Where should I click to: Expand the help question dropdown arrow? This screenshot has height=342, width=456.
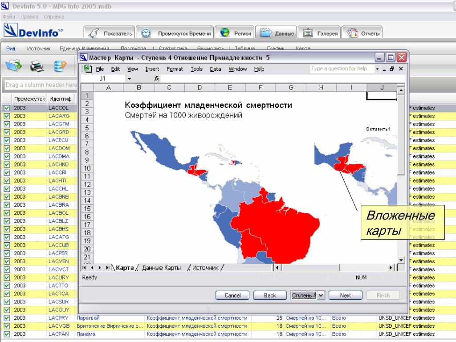pyautogui.click(x=377, y=69)
